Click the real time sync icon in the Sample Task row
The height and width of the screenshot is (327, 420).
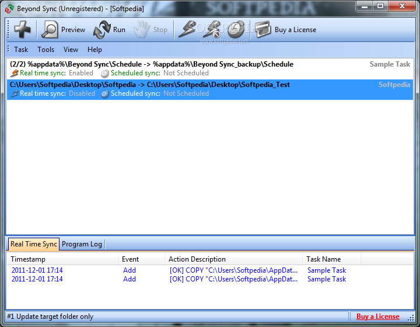(14, 73)
